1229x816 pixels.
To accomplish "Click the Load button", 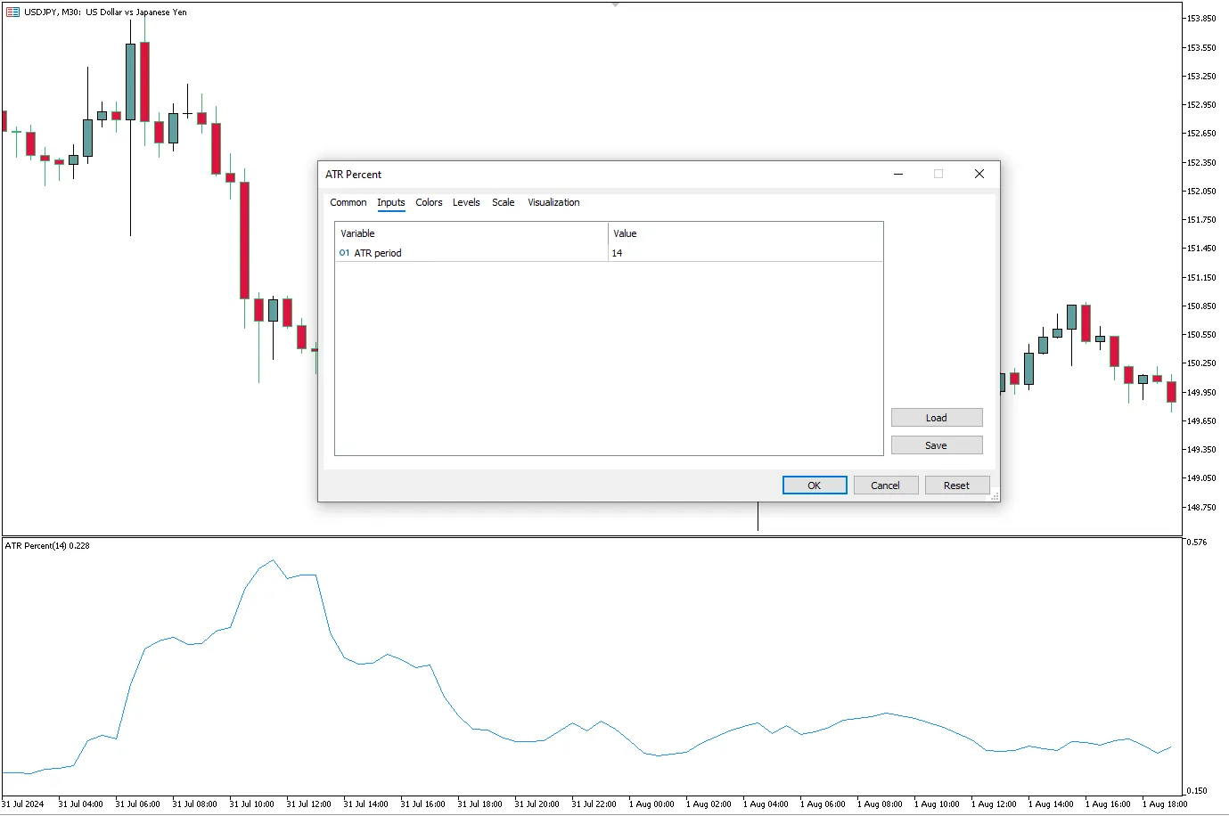I will [x=936, y=418].
